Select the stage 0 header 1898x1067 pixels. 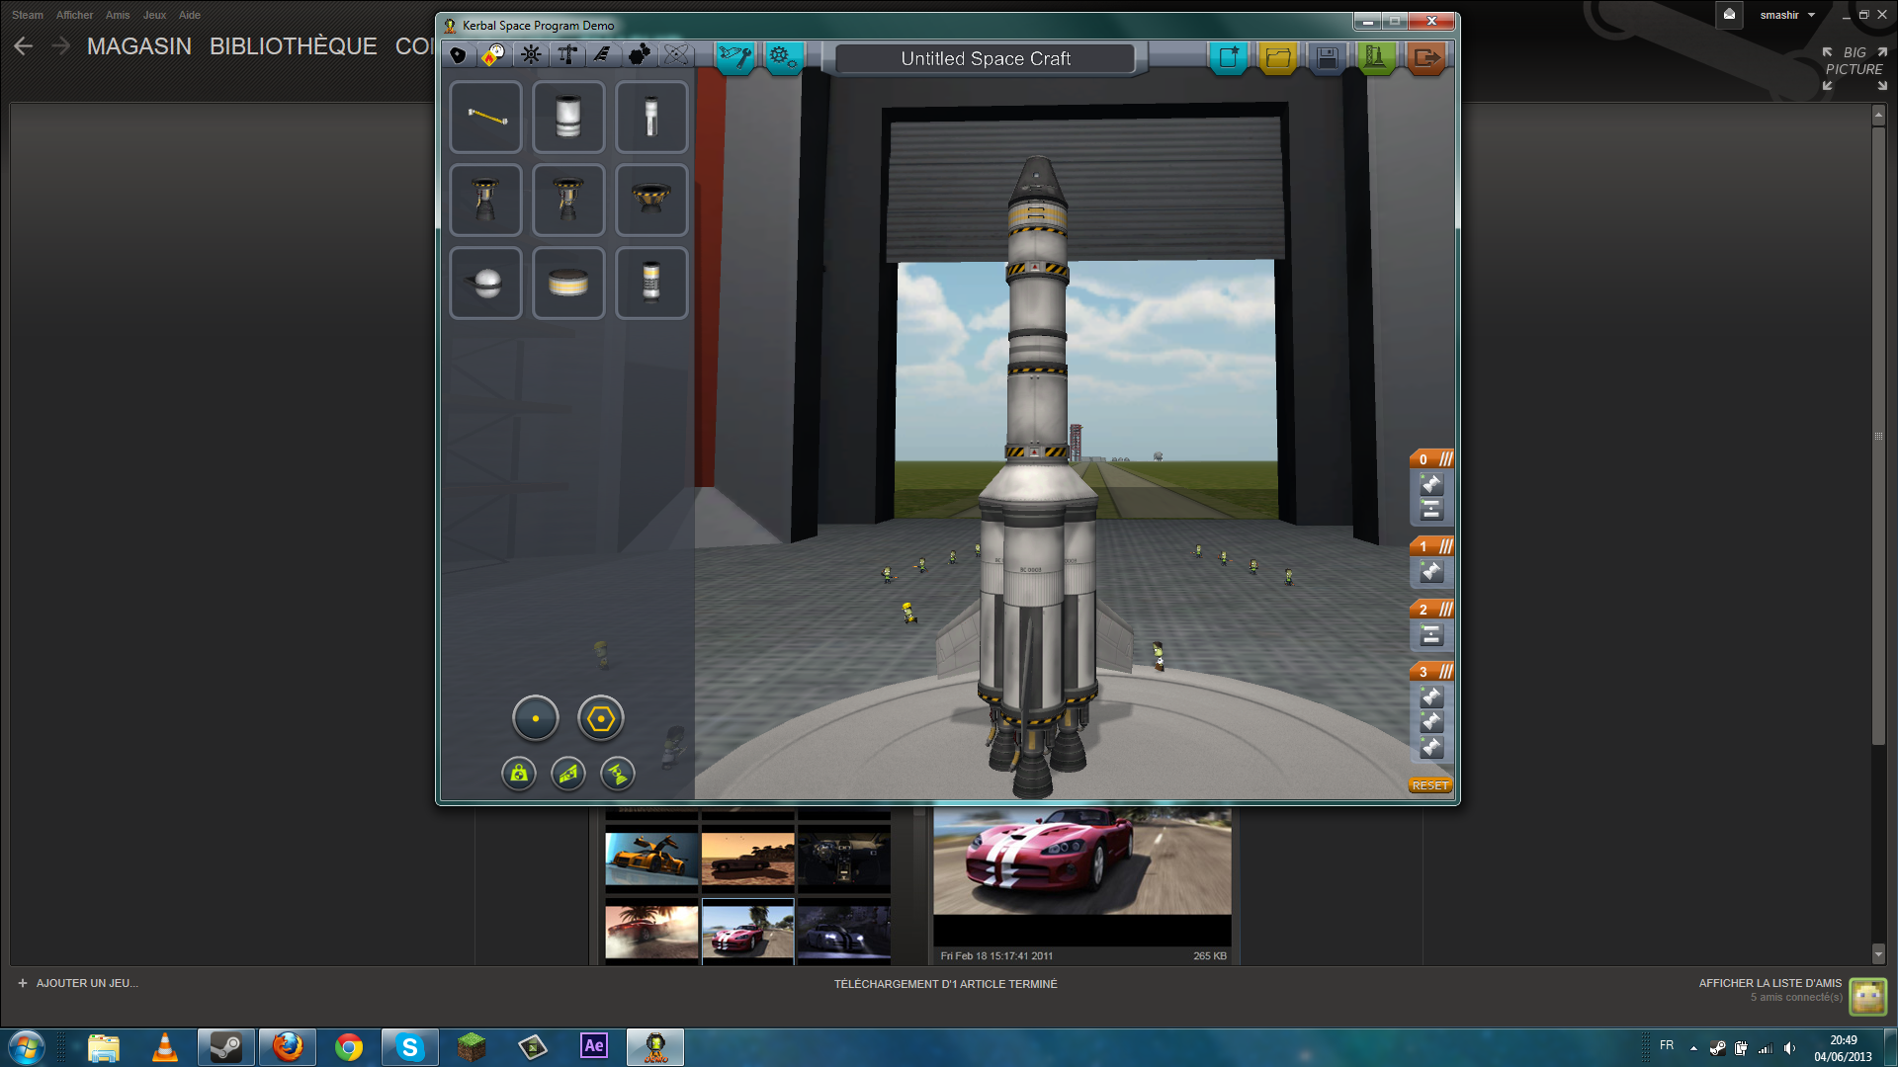[1430, 459]
